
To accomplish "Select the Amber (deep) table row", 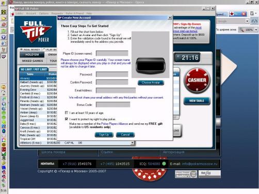I will pyautogui.click(x=38, y=112).
